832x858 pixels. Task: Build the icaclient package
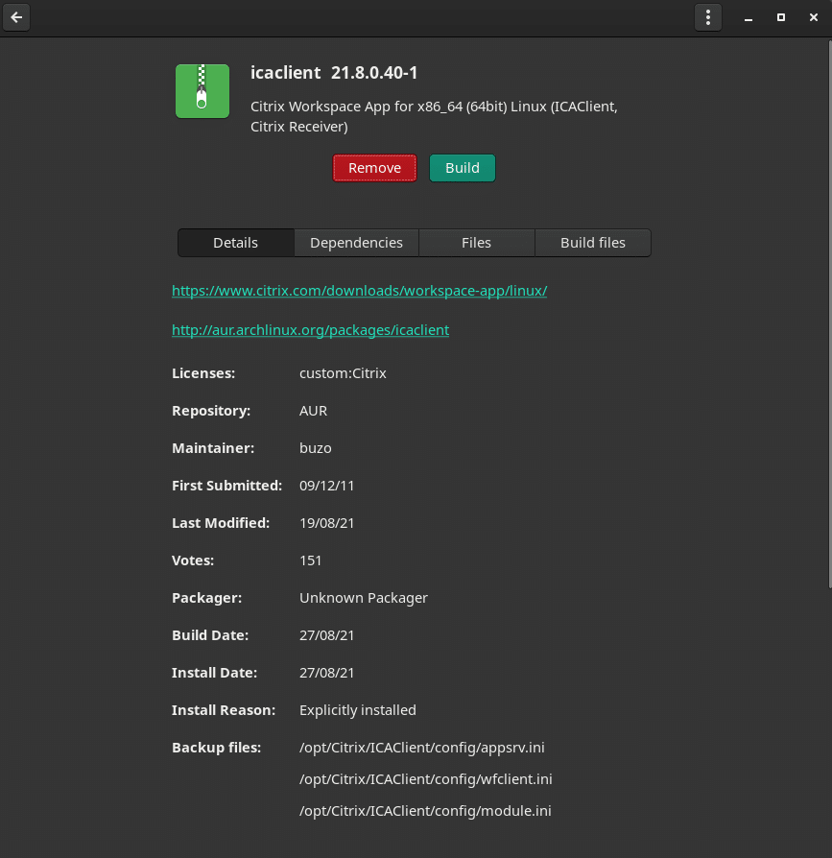pos(463,168)
